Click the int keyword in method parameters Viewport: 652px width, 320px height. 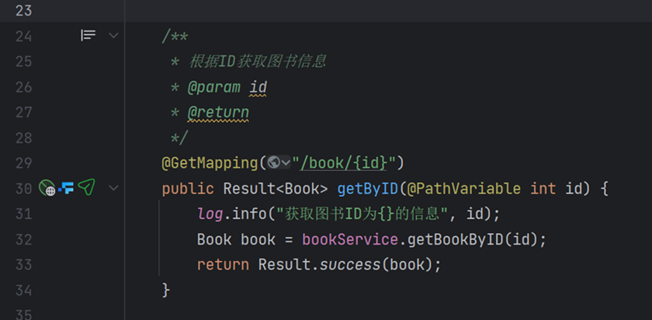click(543, 189)
